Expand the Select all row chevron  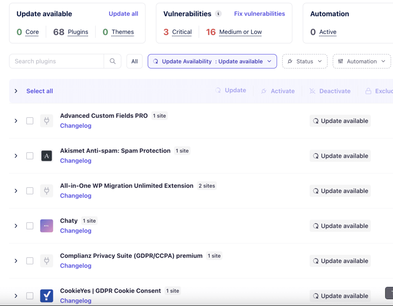pos(16,91)
